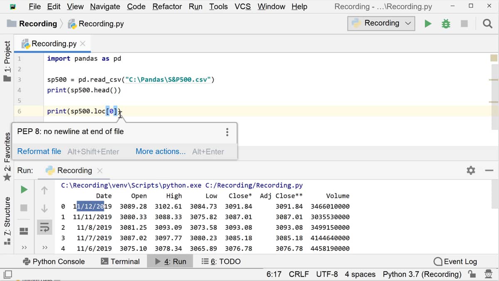Click line number 6 in the gutter
This screenshot has height=281, width=499.
click(x=19, y=111)
